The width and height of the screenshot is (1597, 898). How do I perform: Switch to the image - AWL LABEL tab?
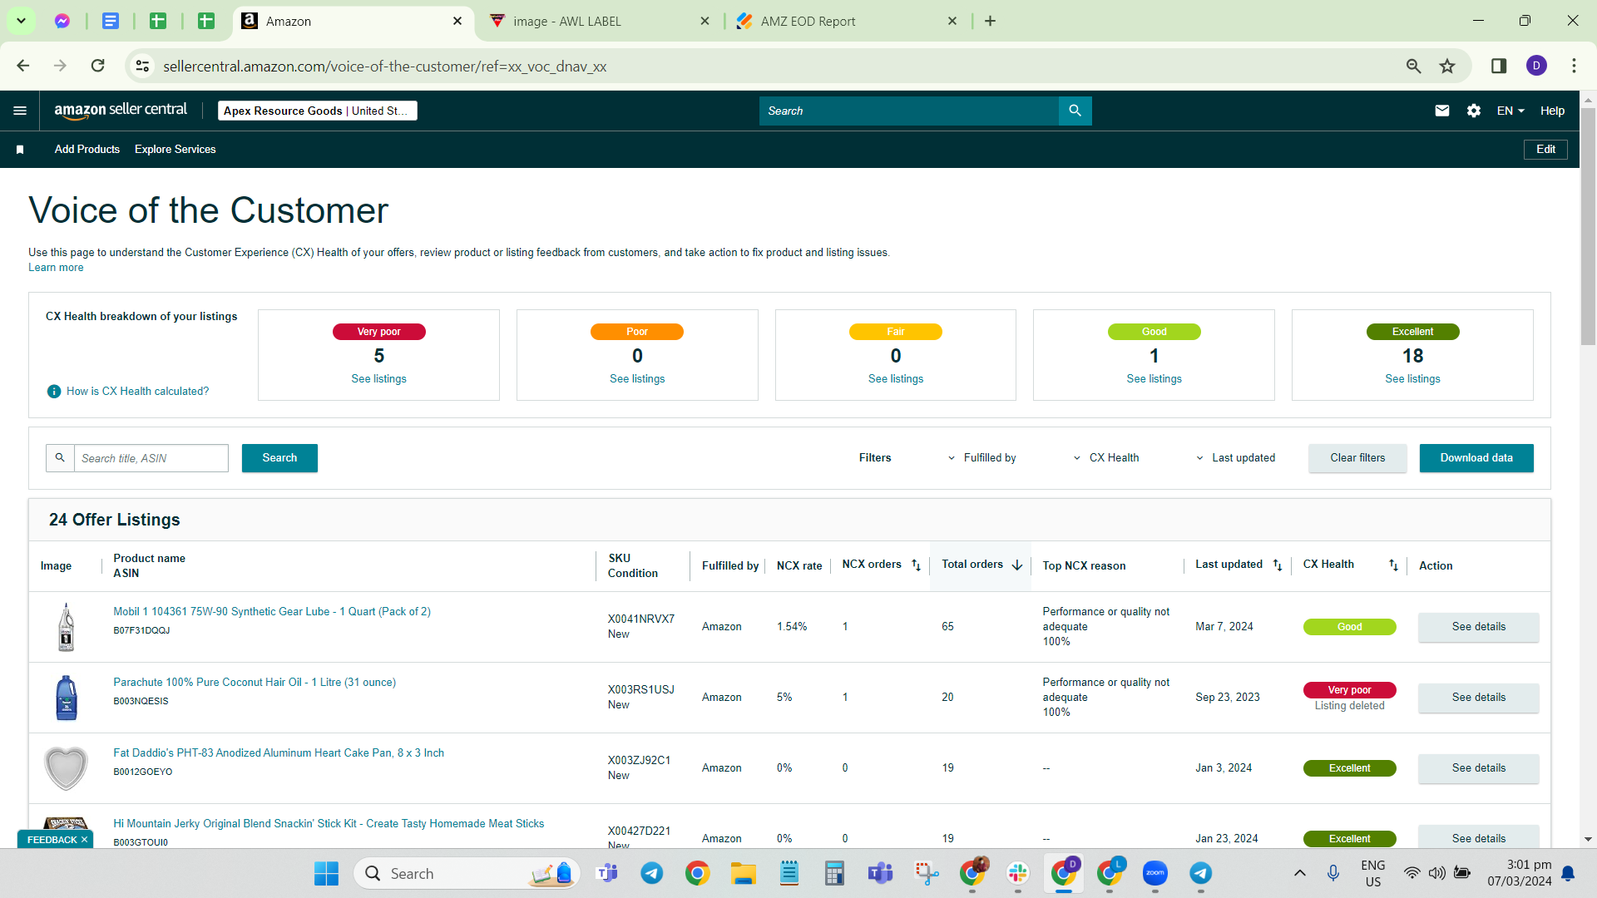point(599,22)
